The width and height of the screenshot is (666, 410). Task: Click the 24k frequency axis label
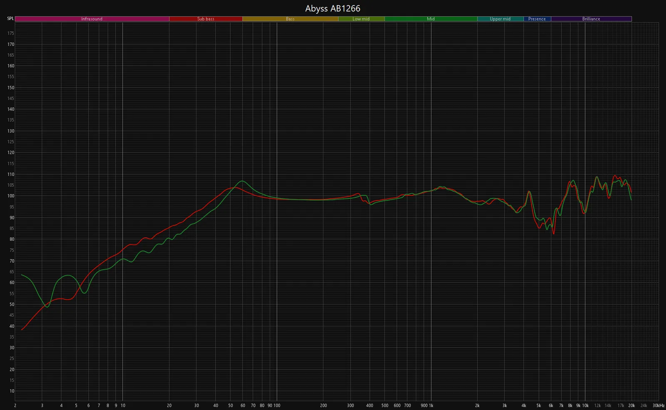[x=644, y=405]
